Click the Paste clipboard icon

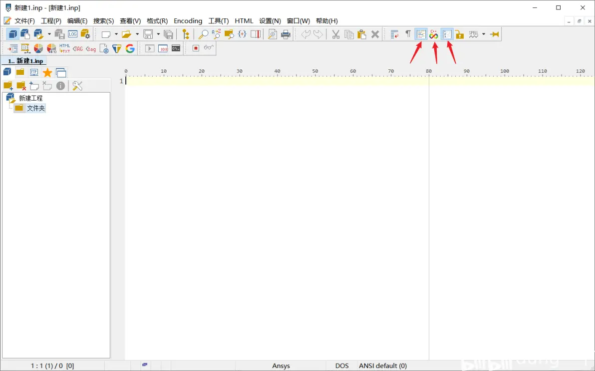pos(362,34)
